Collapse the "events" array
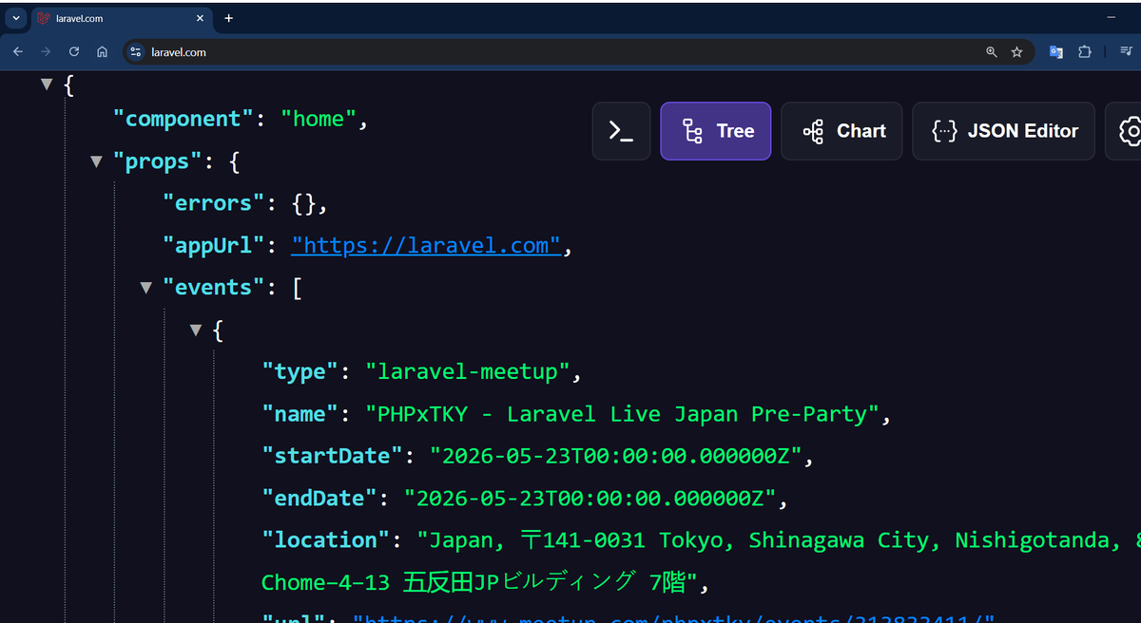This screenshot has width=1141, height=623. [145, 287]
